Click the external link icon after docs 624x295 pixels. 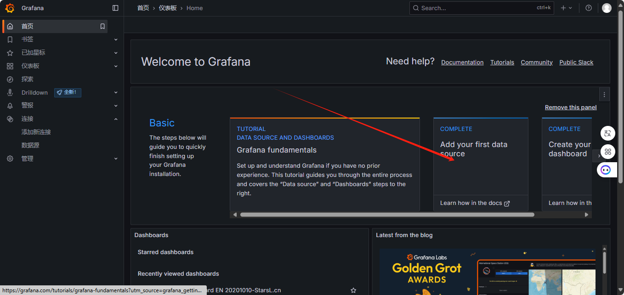tap(507, 203)
